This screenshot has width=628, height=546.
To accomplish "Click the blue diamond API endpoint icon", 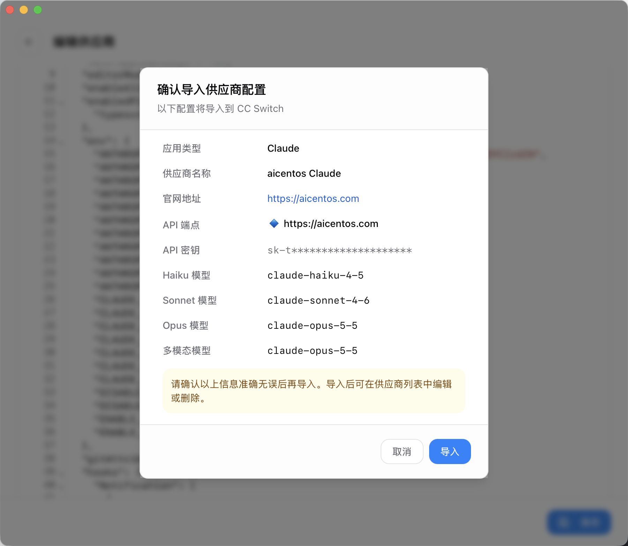I will coord(274,223).
